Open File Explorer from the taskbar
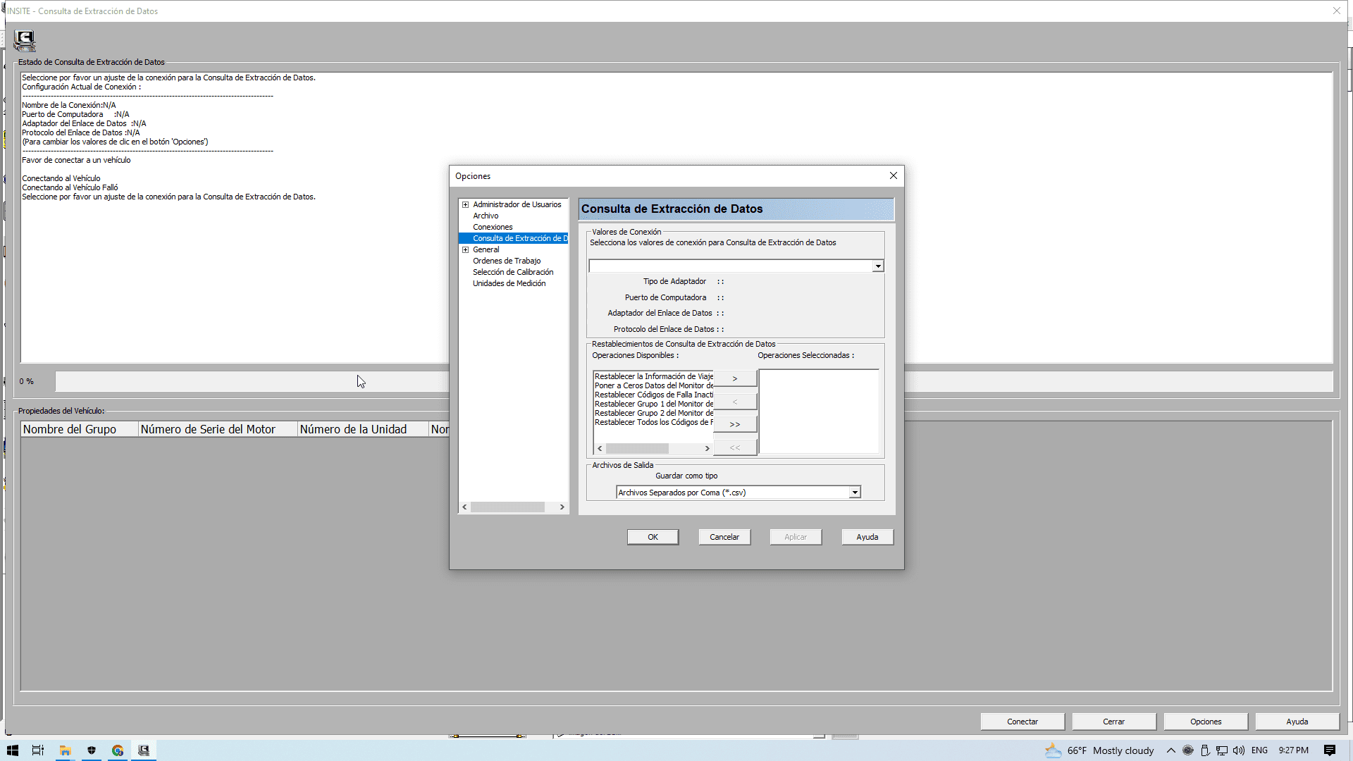This screenshot has width=1353, height=761. coord(65,750)
